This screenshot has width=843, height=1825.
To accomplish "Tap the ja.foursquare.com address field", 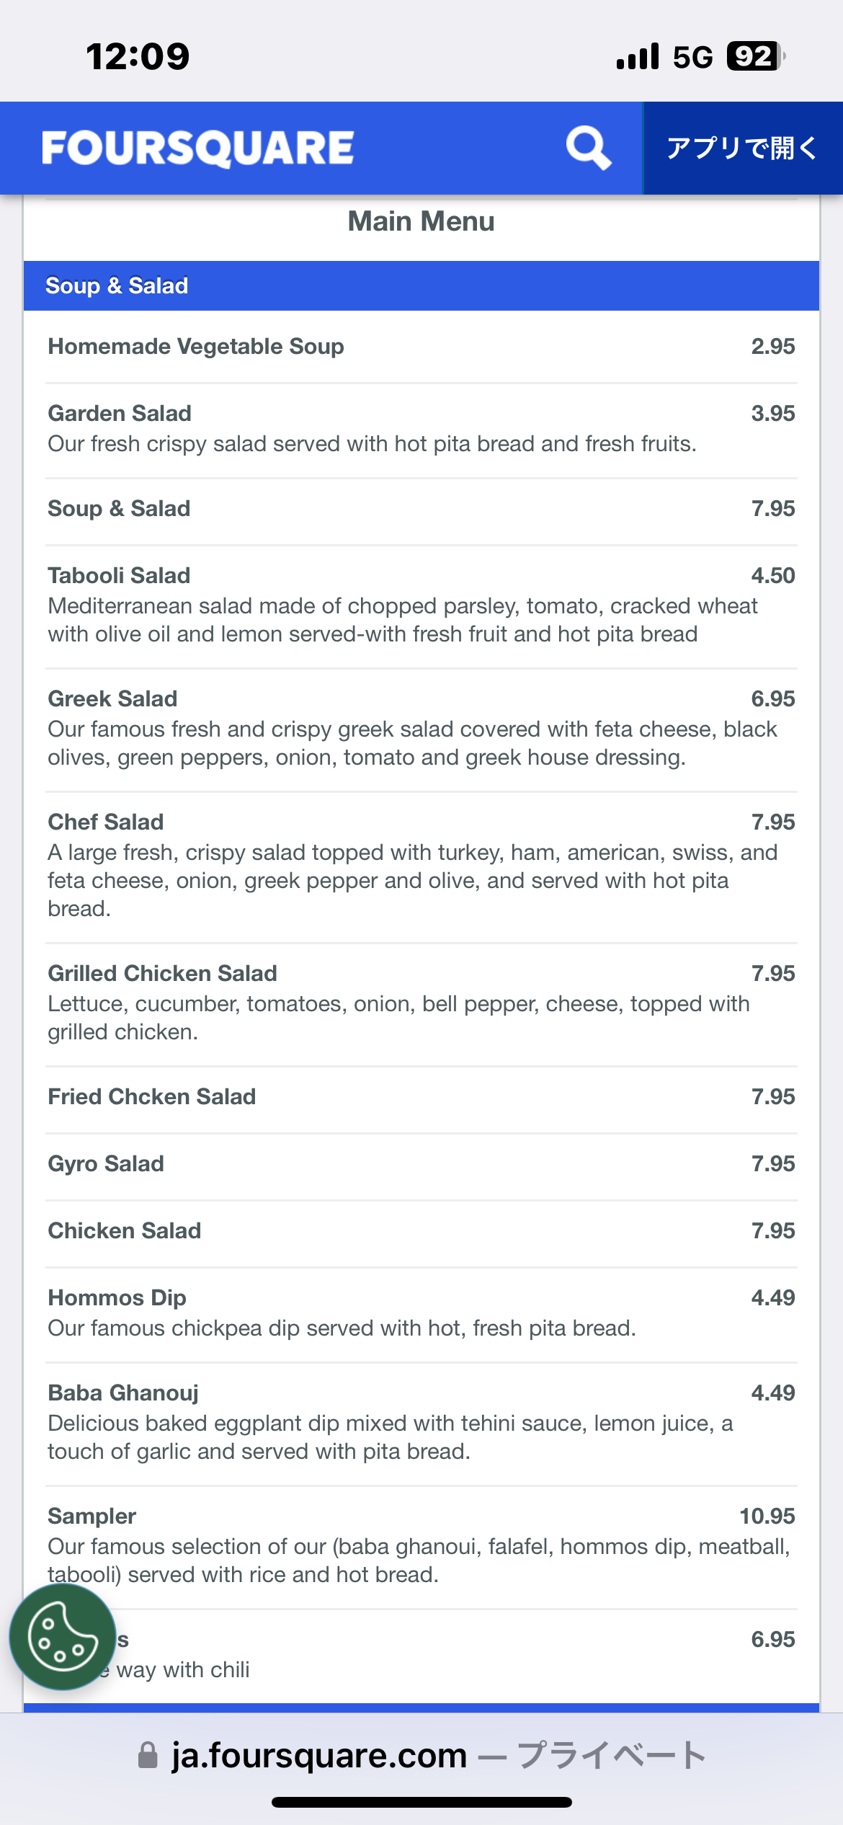I will (x=421, y=1755).
